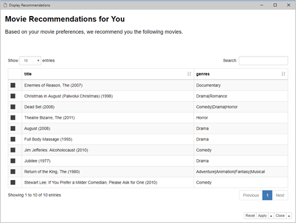Sort table by title column icon
Screen dimensions: 296x223
point(189,74)
